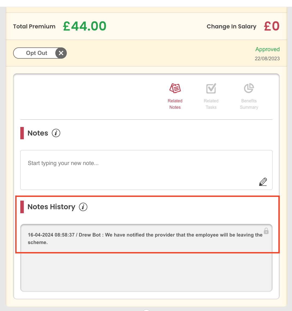Viewport: 292px width, 311px height.
Task: Open the Related Tasks checkbox icon
Action: [x=211, y=88]
